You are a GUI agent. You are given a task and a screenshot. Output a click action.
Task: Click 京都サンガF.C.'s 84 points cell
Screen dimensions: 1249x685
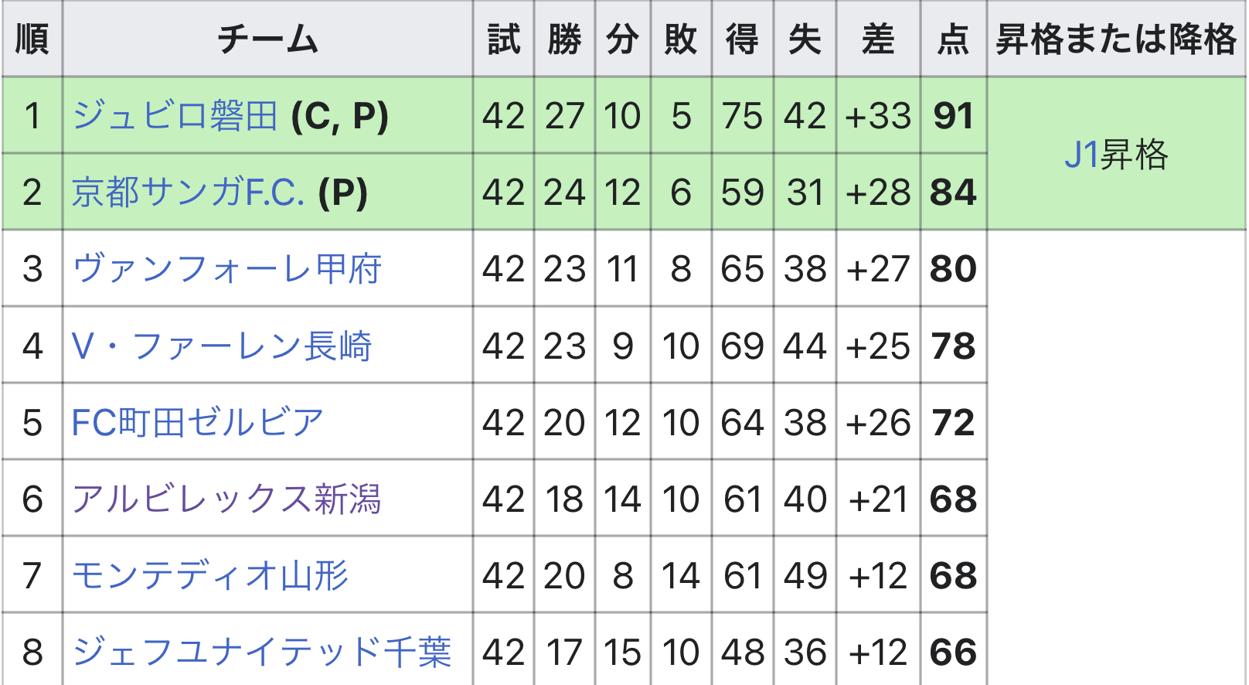pos(953,193)
